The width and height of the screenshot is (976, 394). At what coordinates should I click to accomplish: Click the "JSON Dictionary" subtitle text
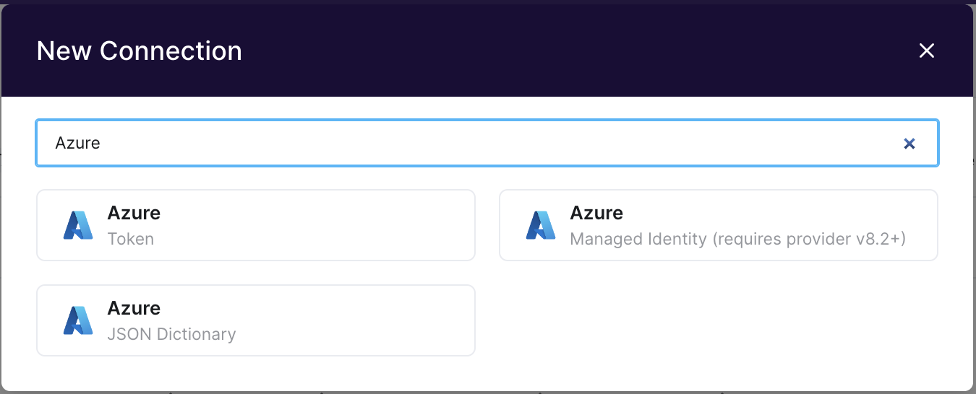coord(171,334)
